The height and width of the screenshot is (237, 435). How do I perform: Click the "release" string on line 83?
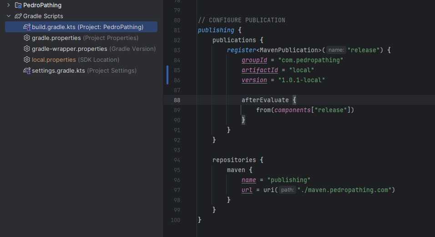pos(364,50)
